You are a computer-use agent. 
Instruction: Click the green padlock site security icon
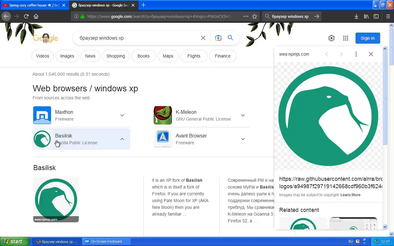tap(82, 16)
